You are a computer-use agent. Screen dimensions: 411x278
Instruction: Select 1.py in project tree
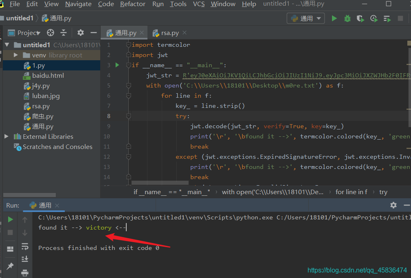tap(52, 66)
